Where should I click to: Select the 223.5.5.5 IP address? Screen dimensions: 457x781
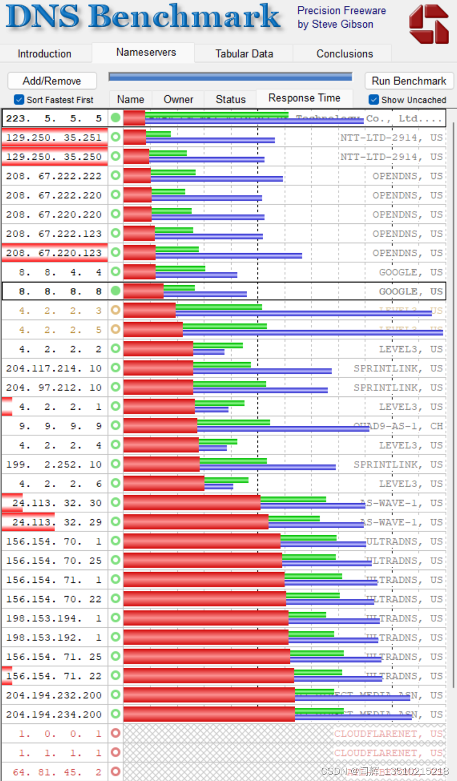(54, 118)
